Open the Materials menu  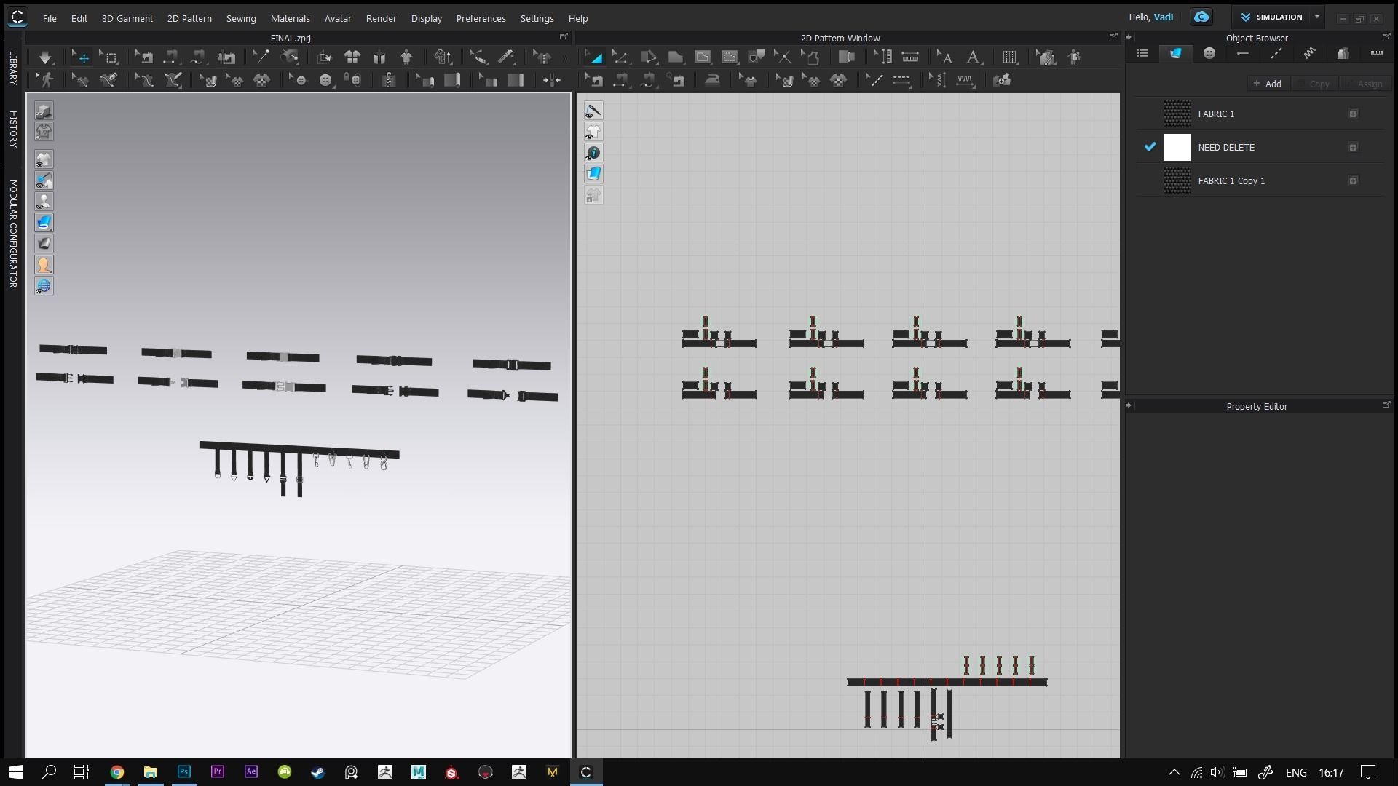pyautogui.click(x=290, y=18)
